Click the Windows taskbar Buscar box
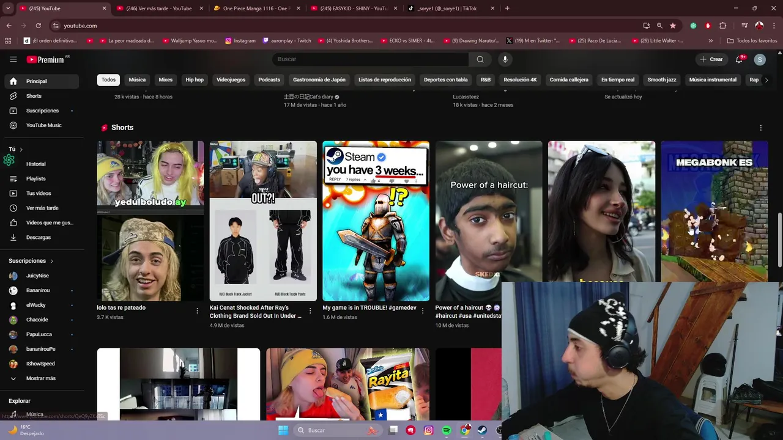Image resolution: width=783 pixels, height=440 pixels. pyautogui.click(x=336, y=430)
